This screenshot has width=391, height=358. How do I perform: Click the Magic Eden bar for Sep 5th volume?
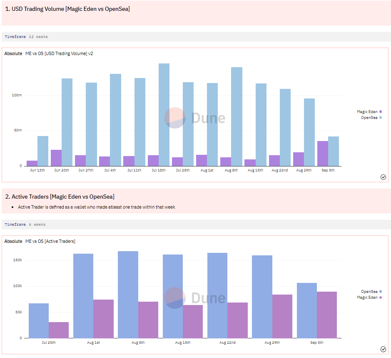[323, 154]
